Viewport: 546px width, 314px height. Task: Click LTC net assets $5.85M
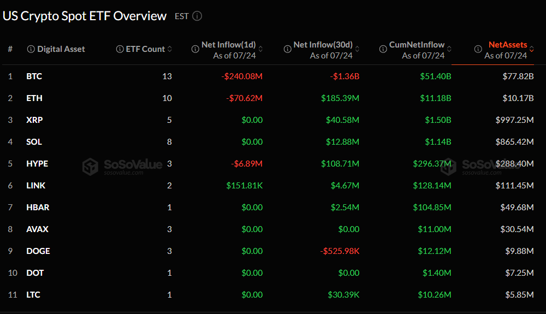519,295
